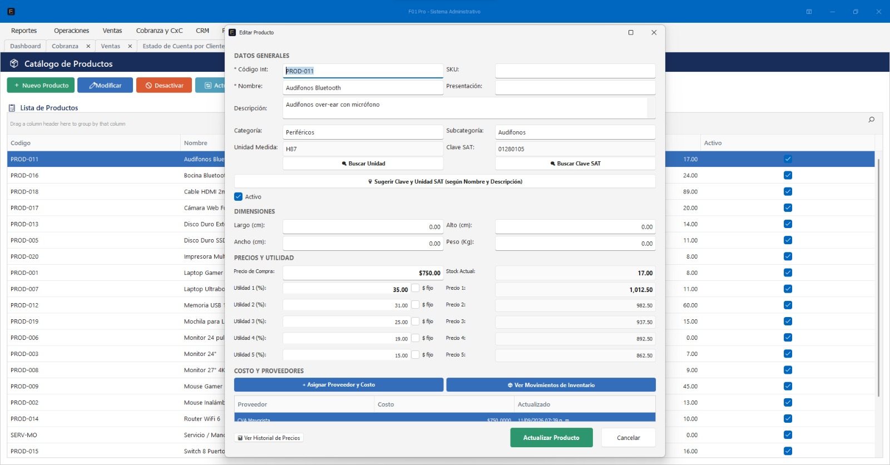The height and width of the screenshot is (465, 890).
Task: Click the Categoría field showing Periféricos
Action: [363, 132]
